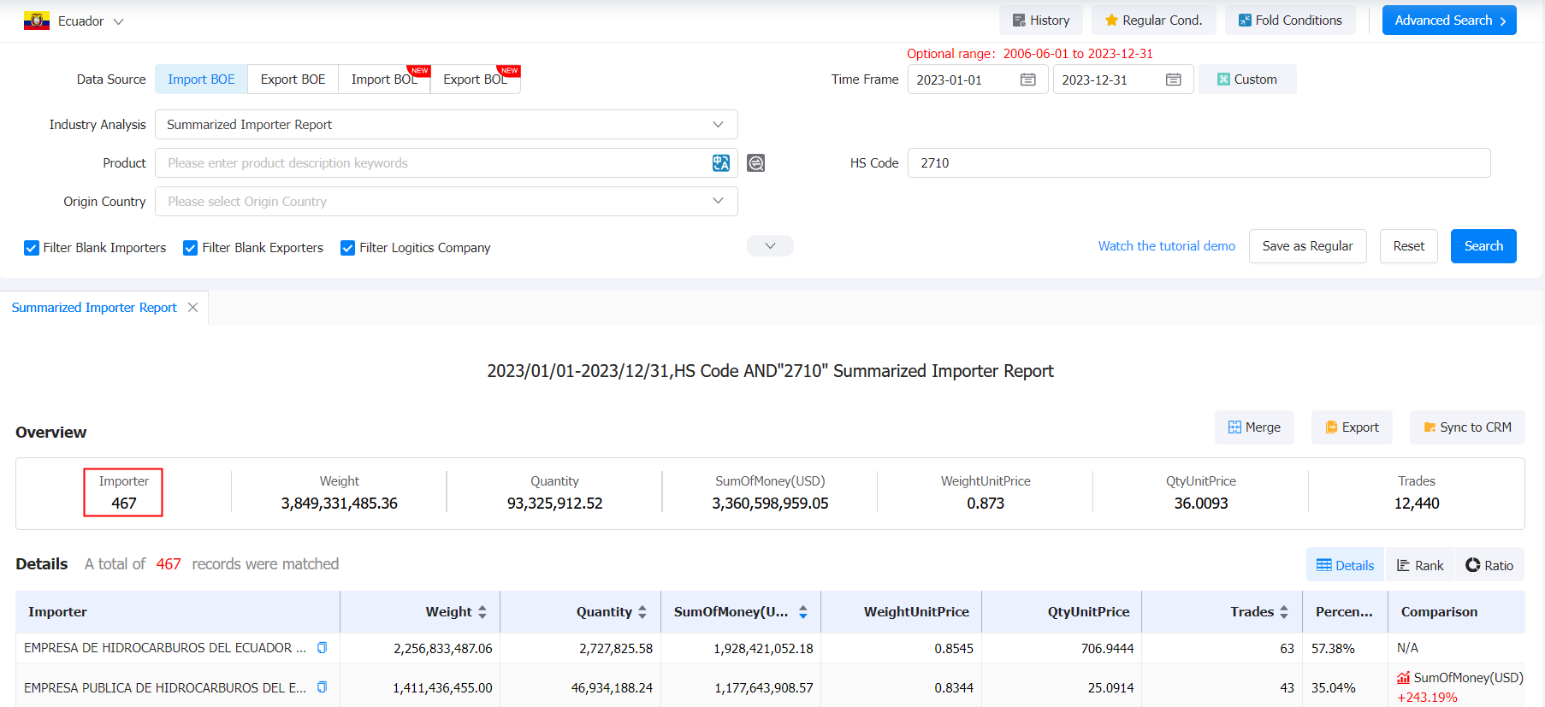1545x707 pixels.
Task: Uncheck Filter Blank Exporters
Action: point(191,248)
